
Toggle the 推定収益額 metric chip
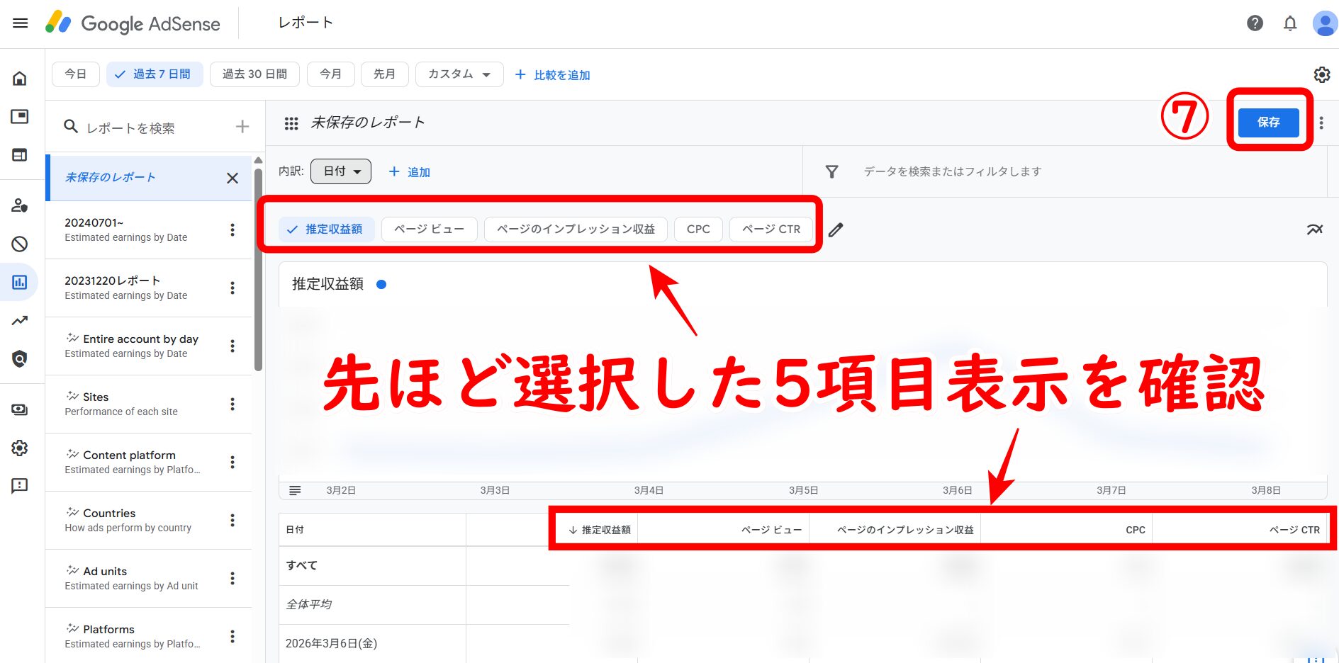[327, 229]
